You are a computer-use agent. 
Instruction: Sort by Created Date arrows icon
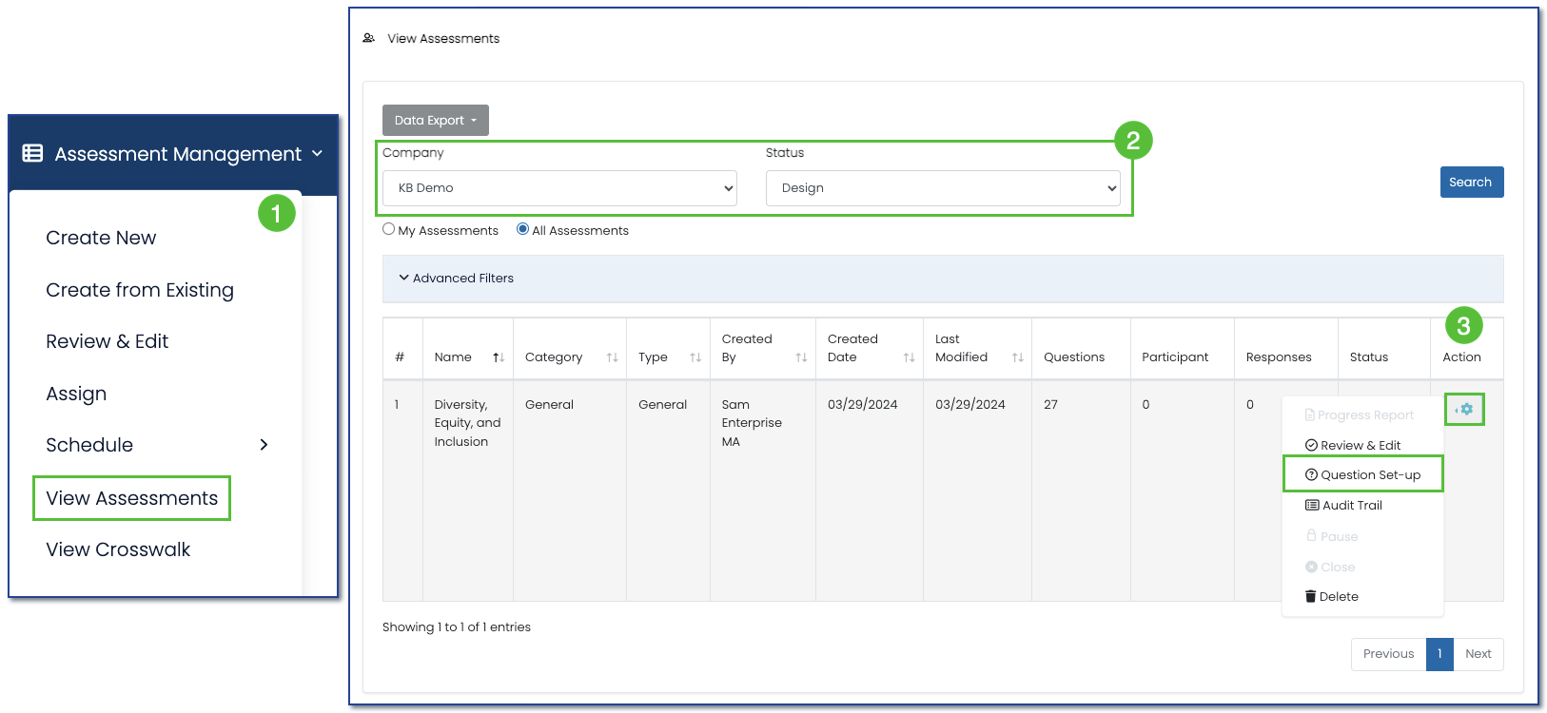[909, 357]
